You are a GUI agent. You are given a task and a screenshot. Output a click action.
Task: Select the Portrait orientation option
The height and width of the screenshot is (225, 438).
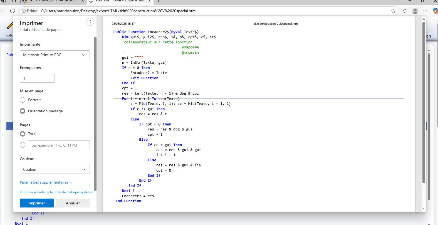(x=23, y=100)
